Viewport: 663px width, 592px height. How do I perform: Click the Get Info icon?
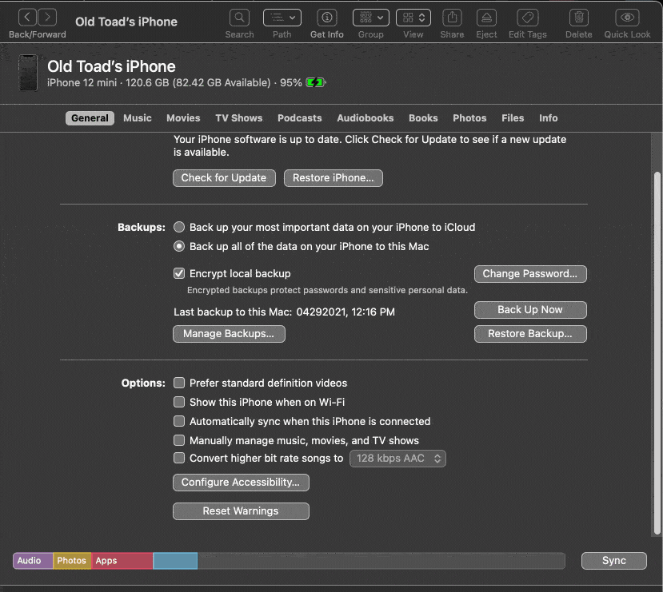coord(327,18)
